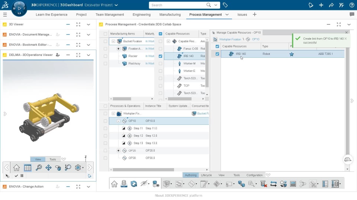
Task: Open the hamburger menu icon
Action: pos(5,14)
